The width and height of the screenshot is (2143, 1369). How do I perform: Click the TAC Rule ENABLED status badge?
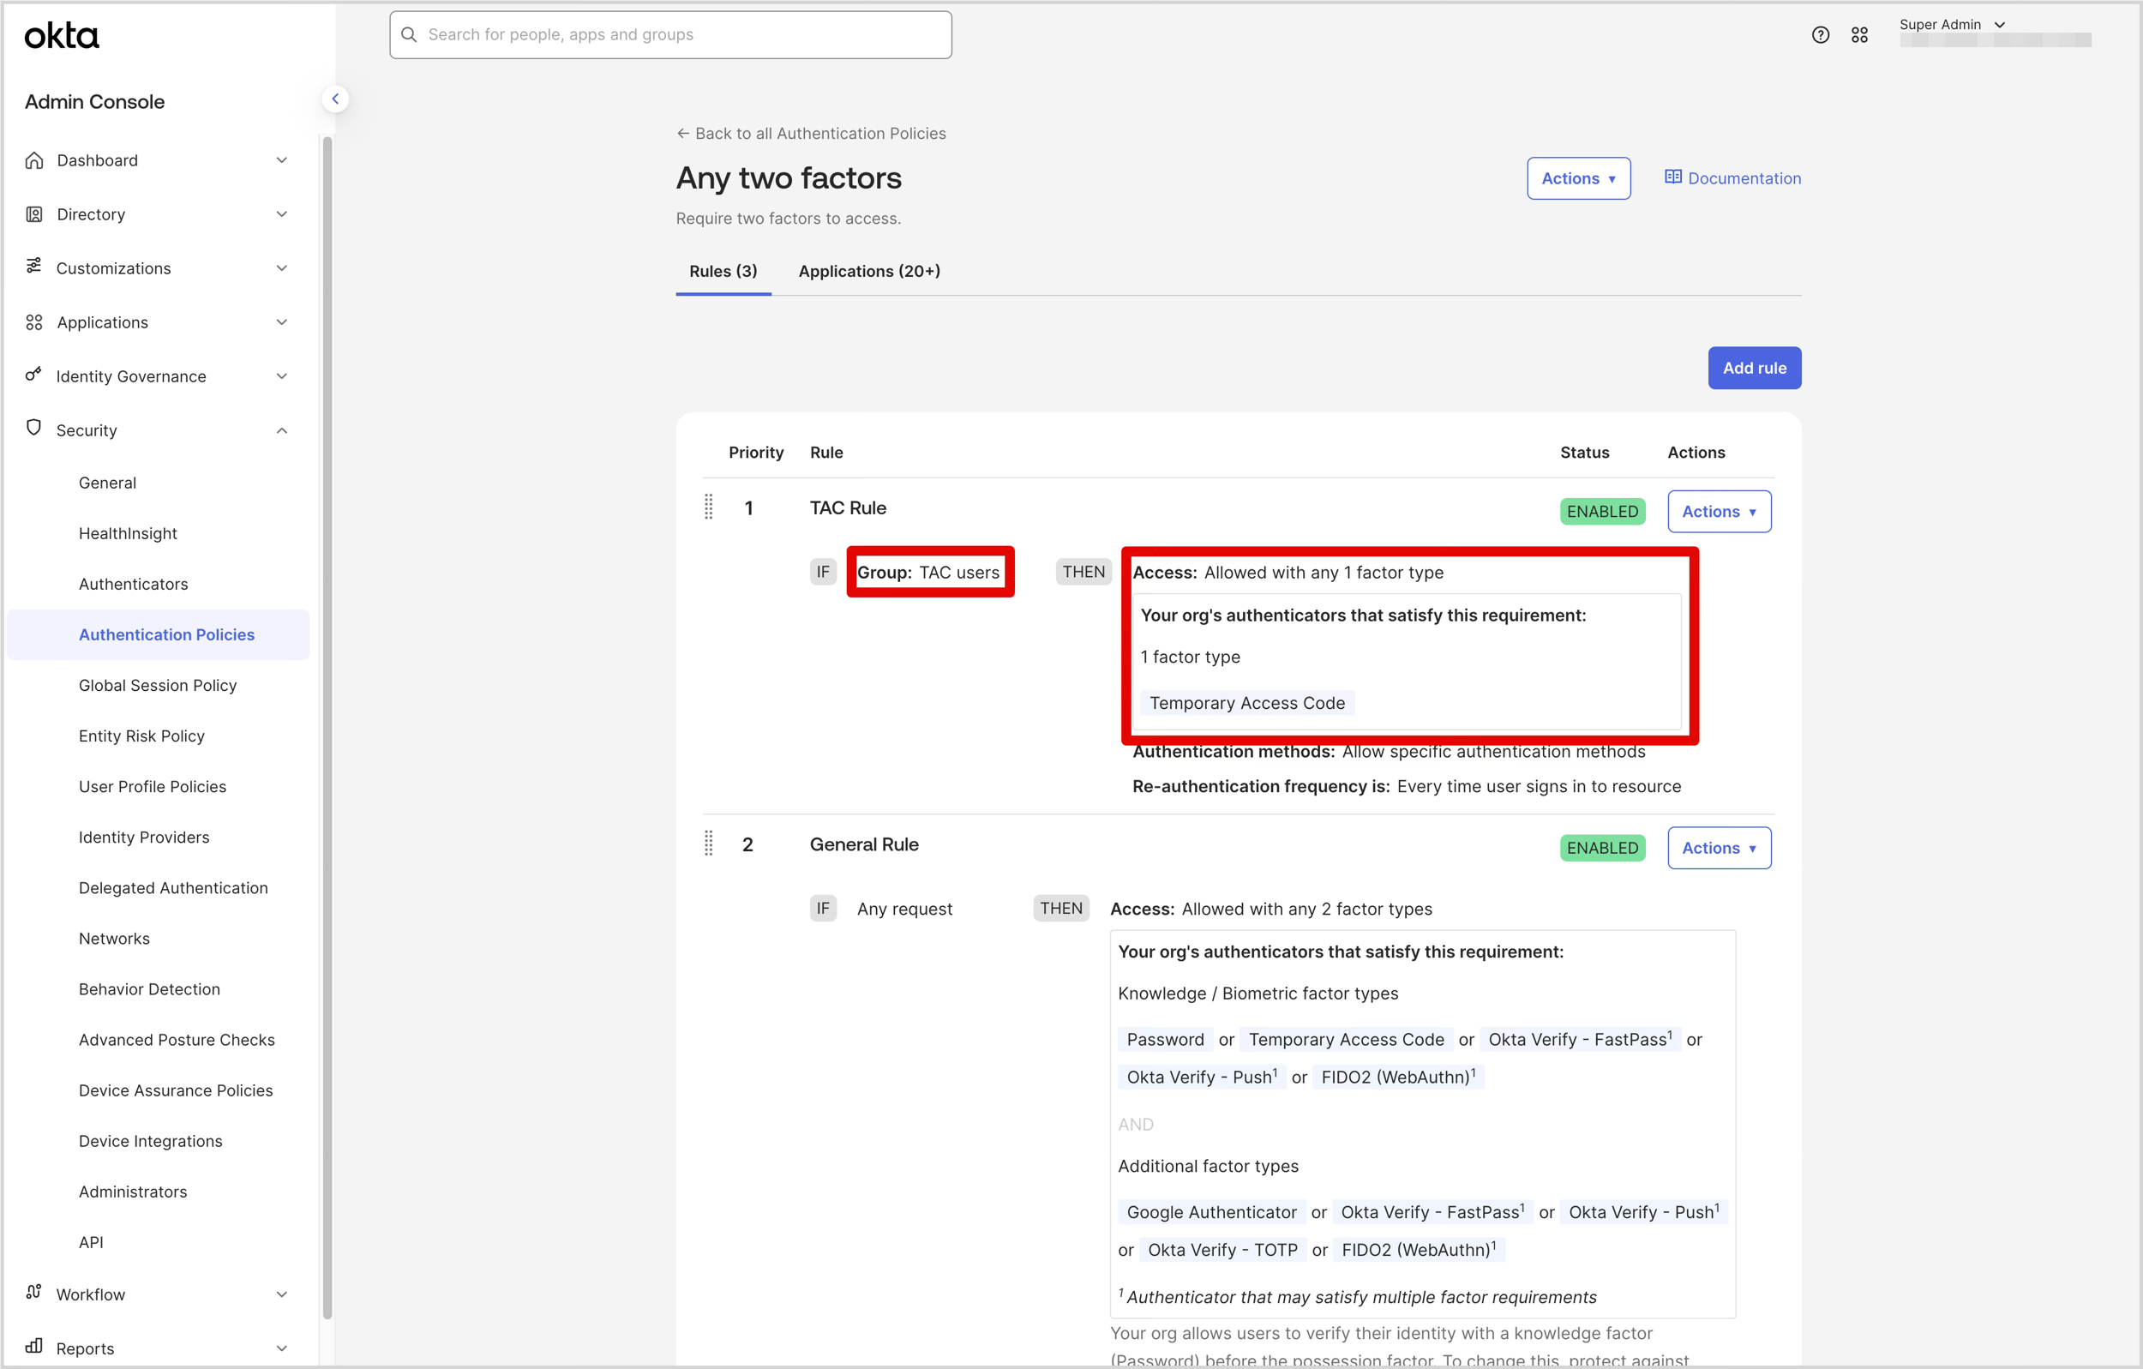point(1602,512)
